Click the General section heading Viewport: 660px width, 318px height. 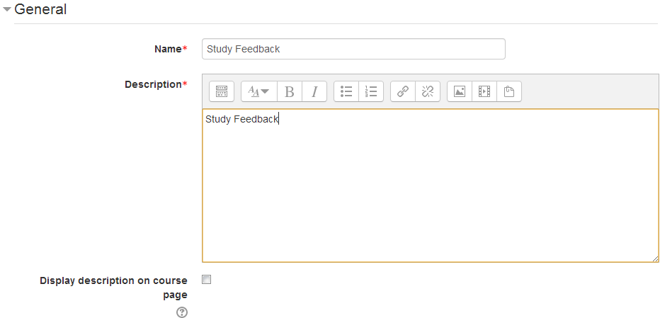click(40, 10)
